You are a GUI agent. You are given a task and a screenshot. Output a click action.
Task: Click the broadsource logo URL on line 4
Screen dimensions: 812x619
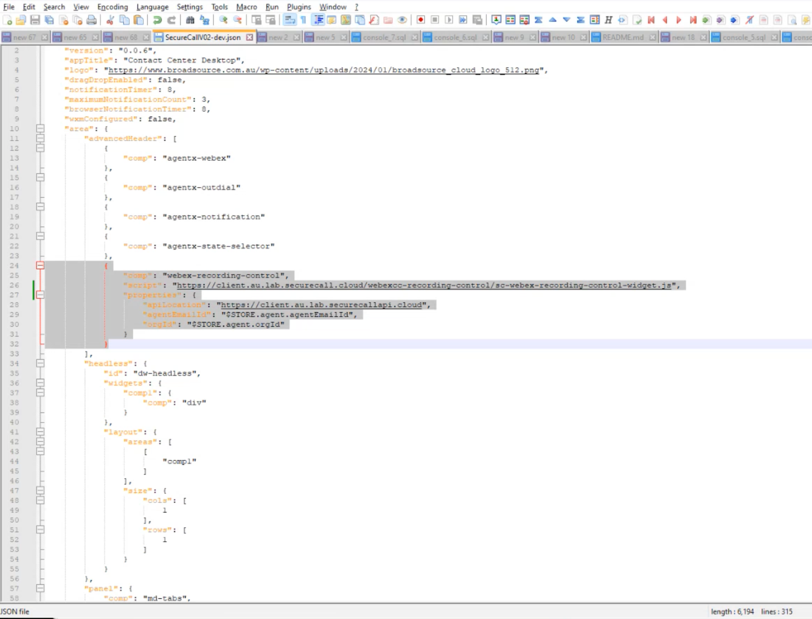tap(323, 70)
